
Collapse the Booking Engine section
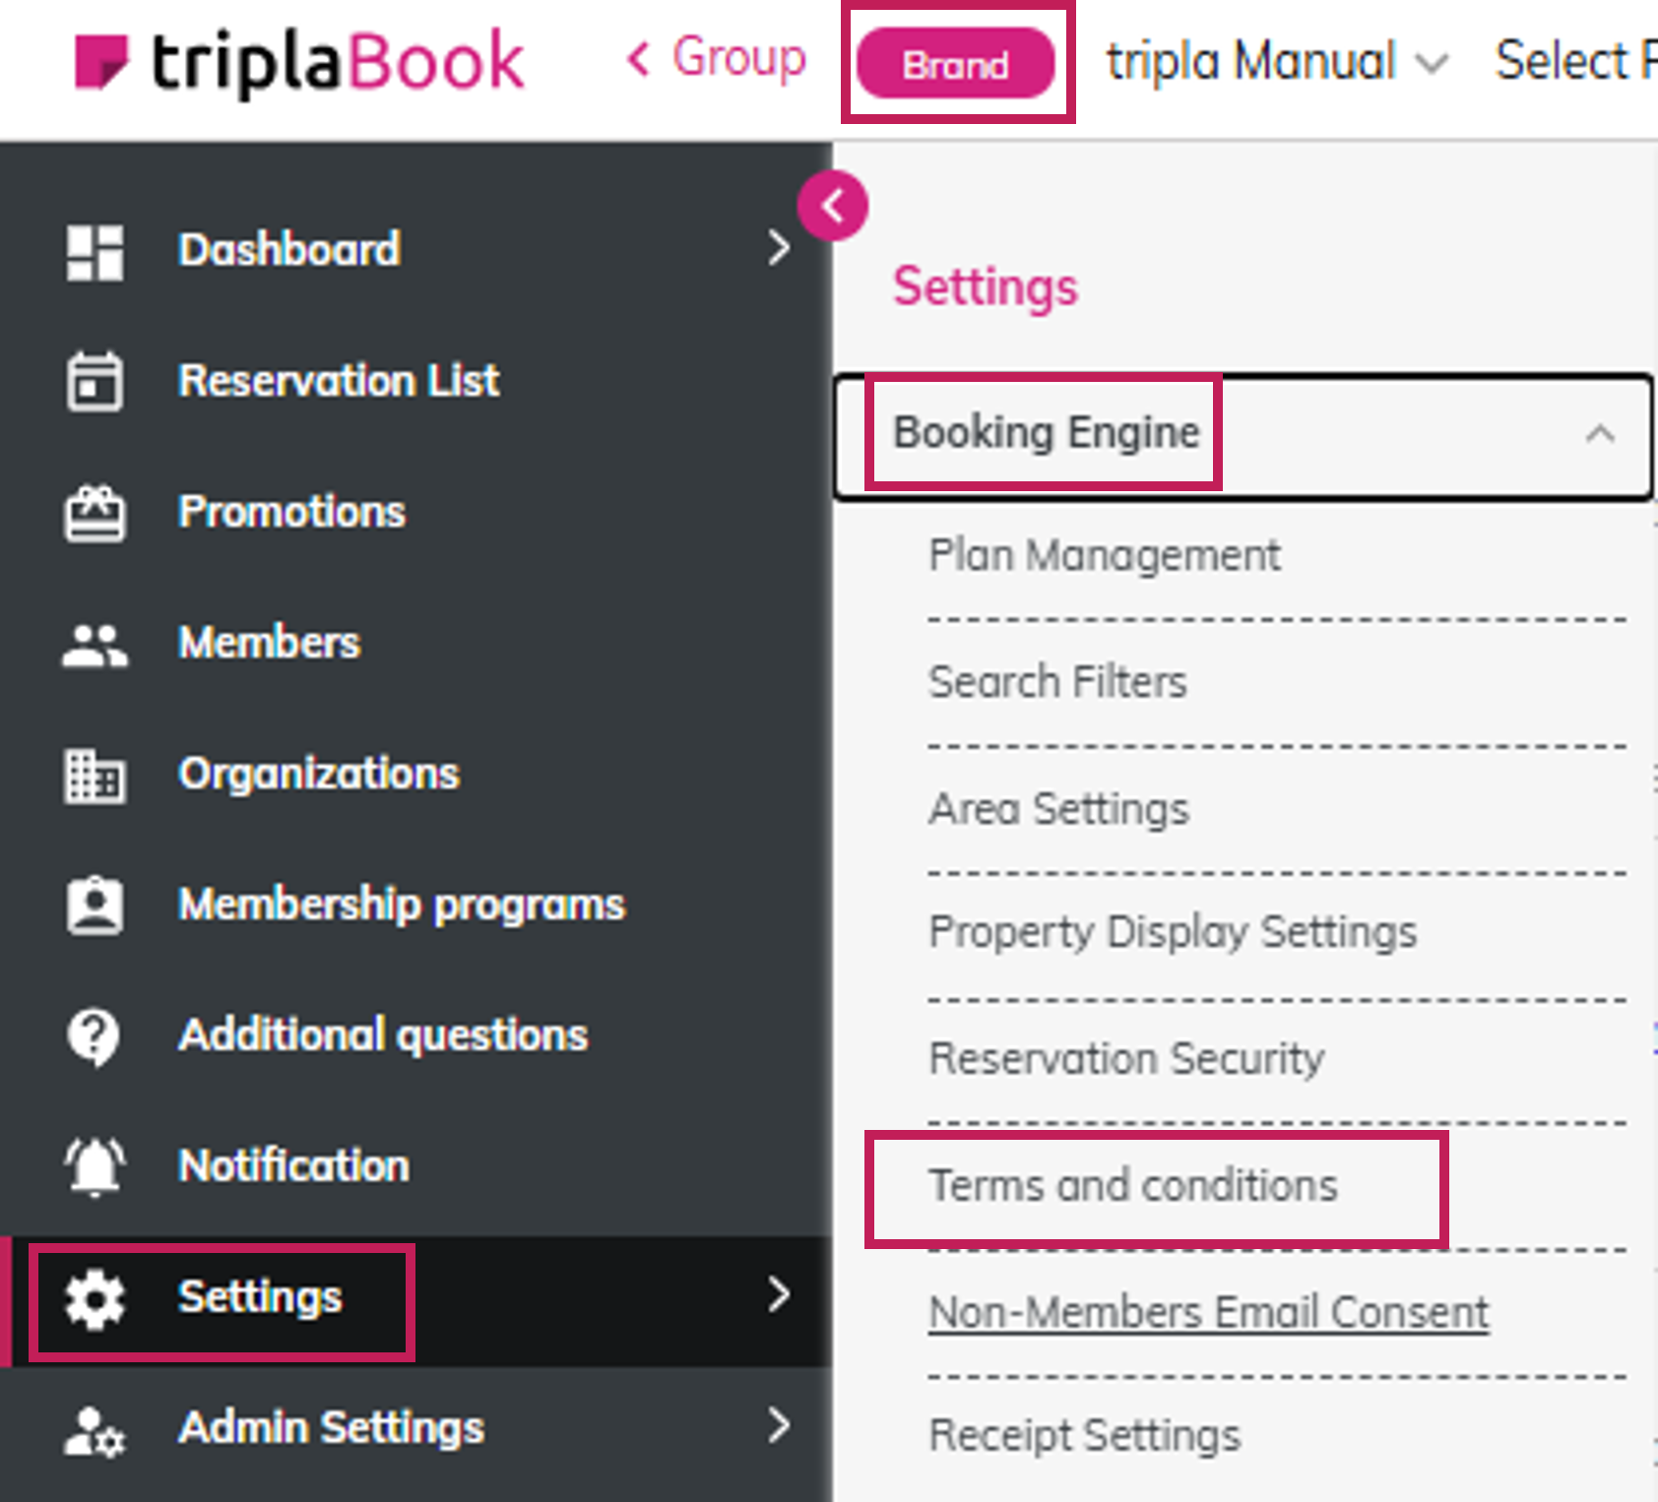pyautogui.click(x=1600, y=434)
